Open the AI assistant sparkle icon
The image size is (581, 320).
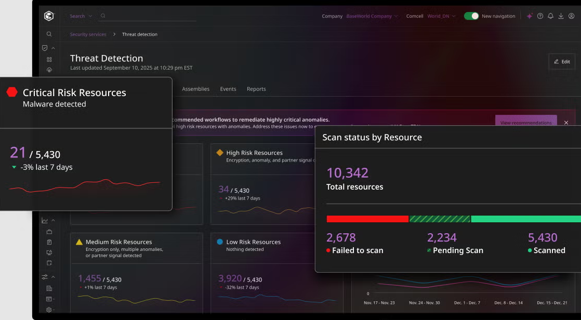point(529,16)
